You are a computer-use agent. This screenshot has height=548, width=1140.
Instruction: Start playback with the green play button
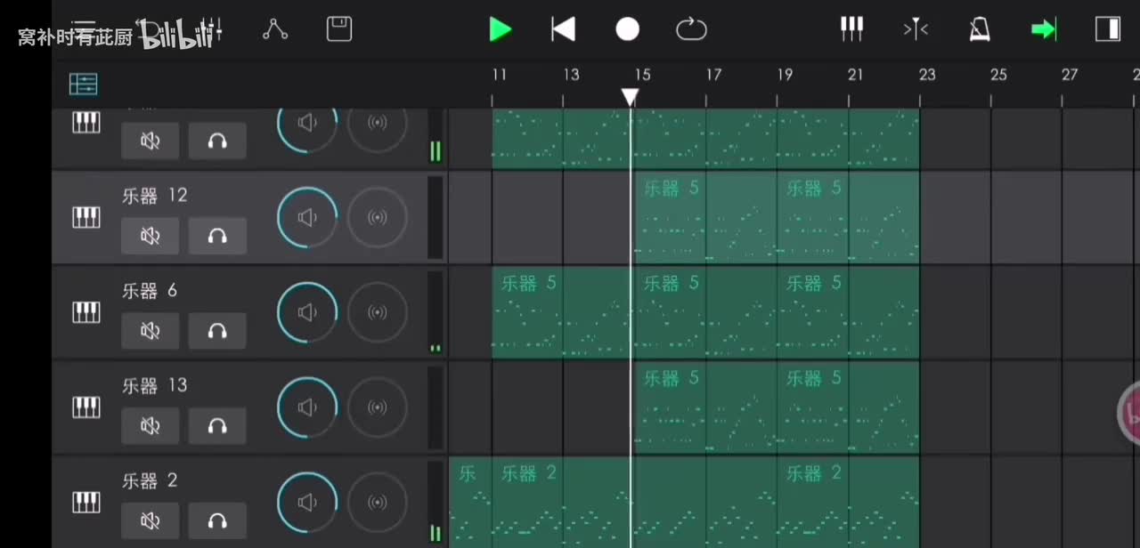pos(500,29)
